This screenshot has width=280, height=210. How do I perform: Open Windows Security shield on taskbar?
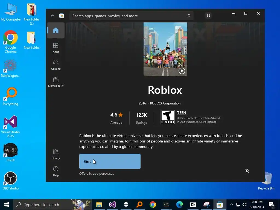[126, 205]
